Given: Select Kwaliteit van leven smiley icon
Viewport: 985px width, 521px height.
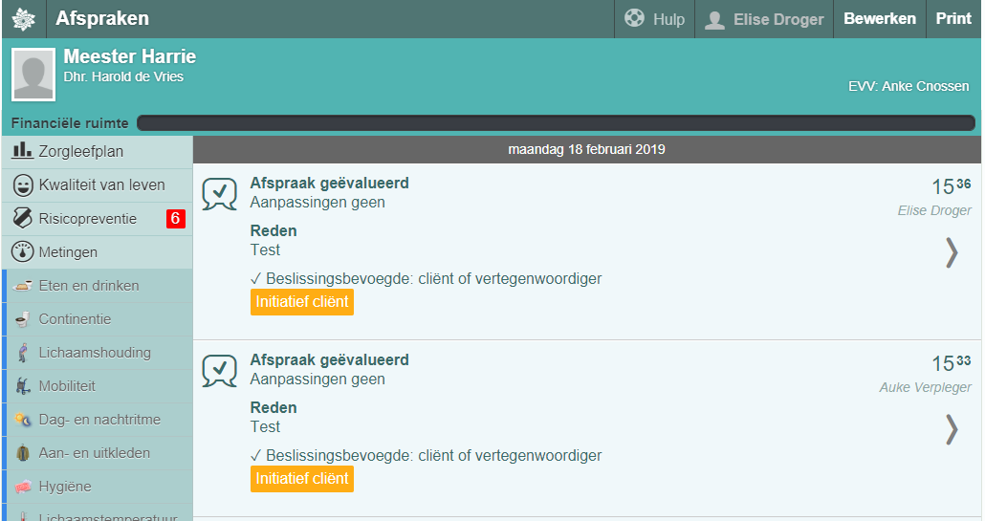Looking at the screenshot, I should point(23,185).
